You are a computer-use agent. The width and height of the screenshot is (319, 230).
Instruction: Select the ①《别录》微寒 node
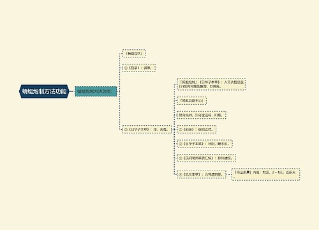(139, 68)
